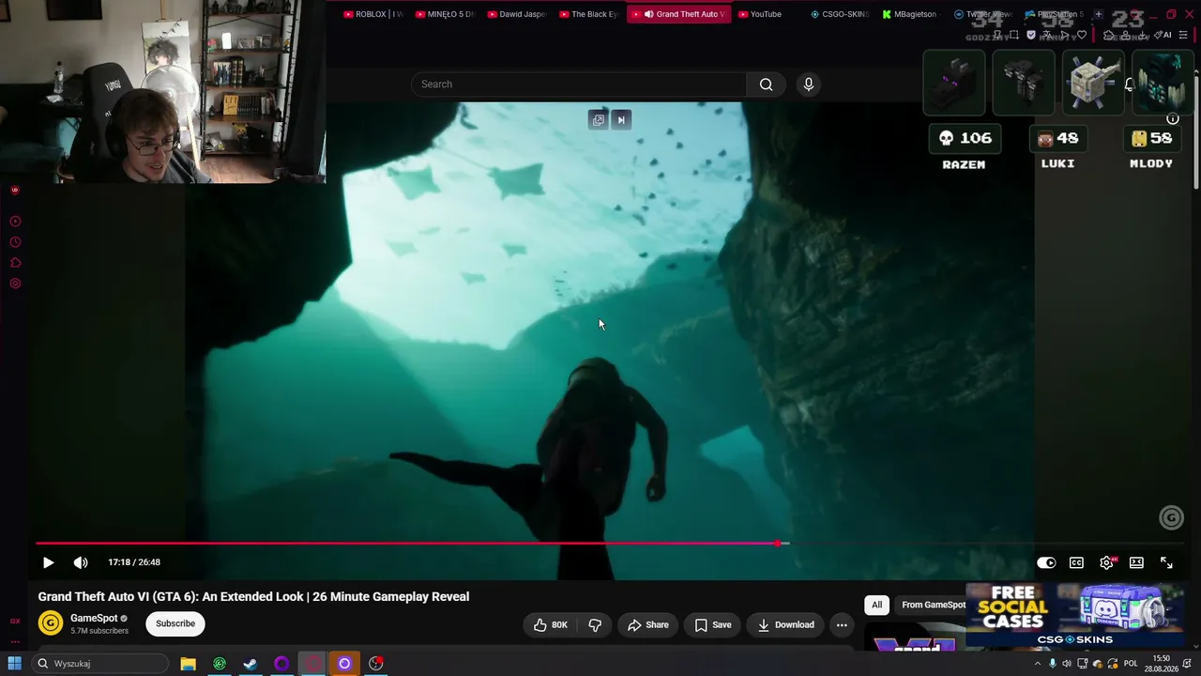The image size is (1201, 676).
Task: Open the three-dot more actions menu
Action: pyautogui.click(x=842, y=624)
